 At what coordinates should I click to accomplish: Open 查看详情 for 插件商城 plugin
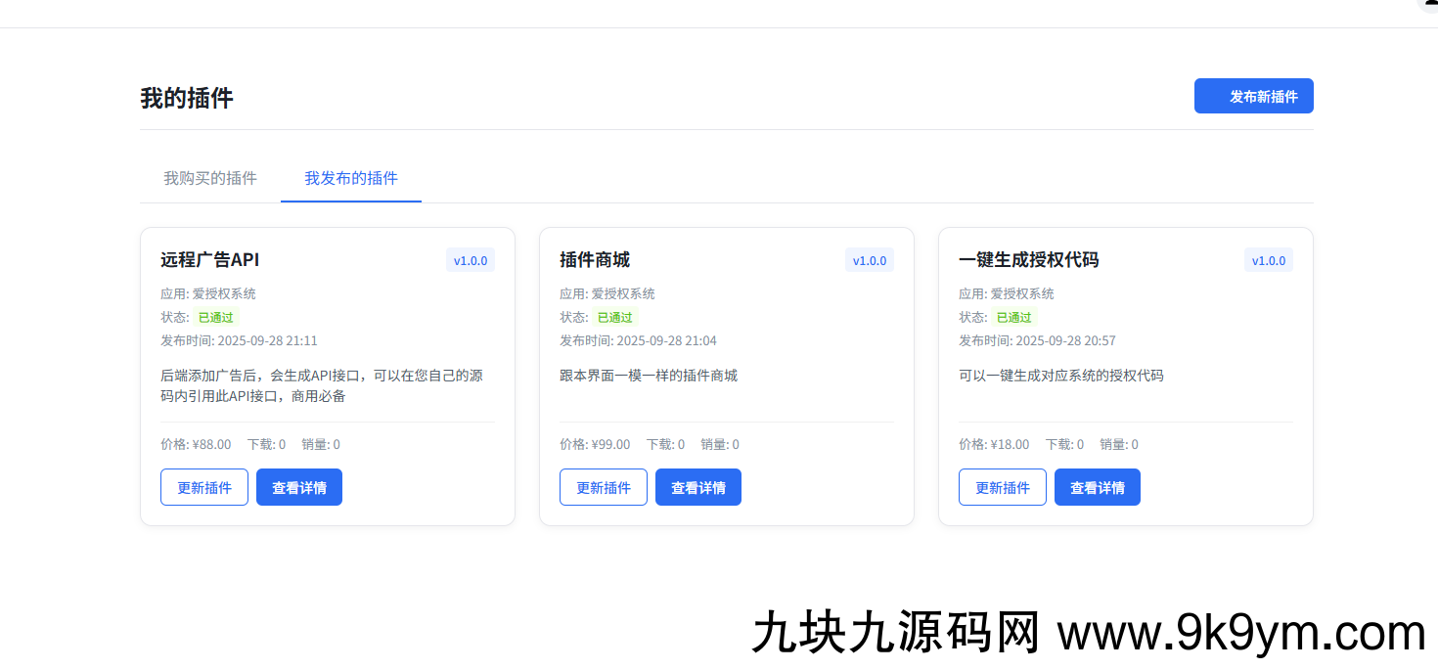tap(697, 487)
